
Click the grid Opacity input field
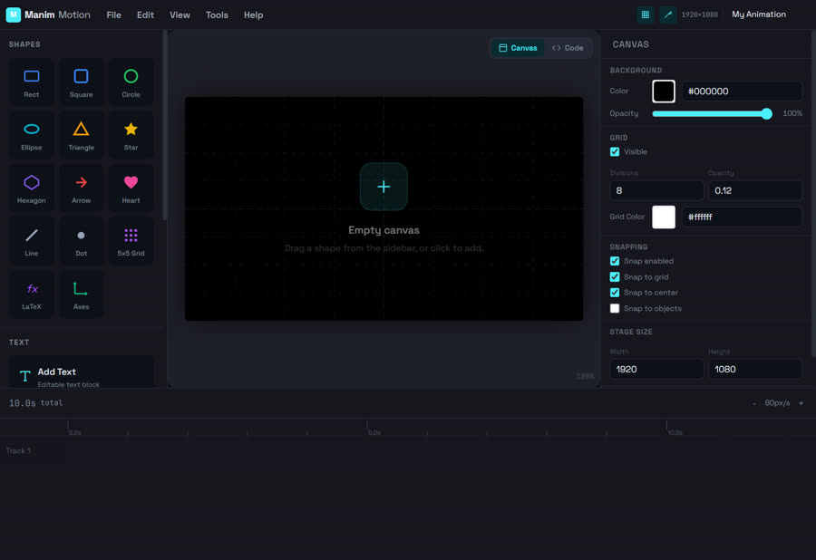pyautogui.click(x=754, y=190)
